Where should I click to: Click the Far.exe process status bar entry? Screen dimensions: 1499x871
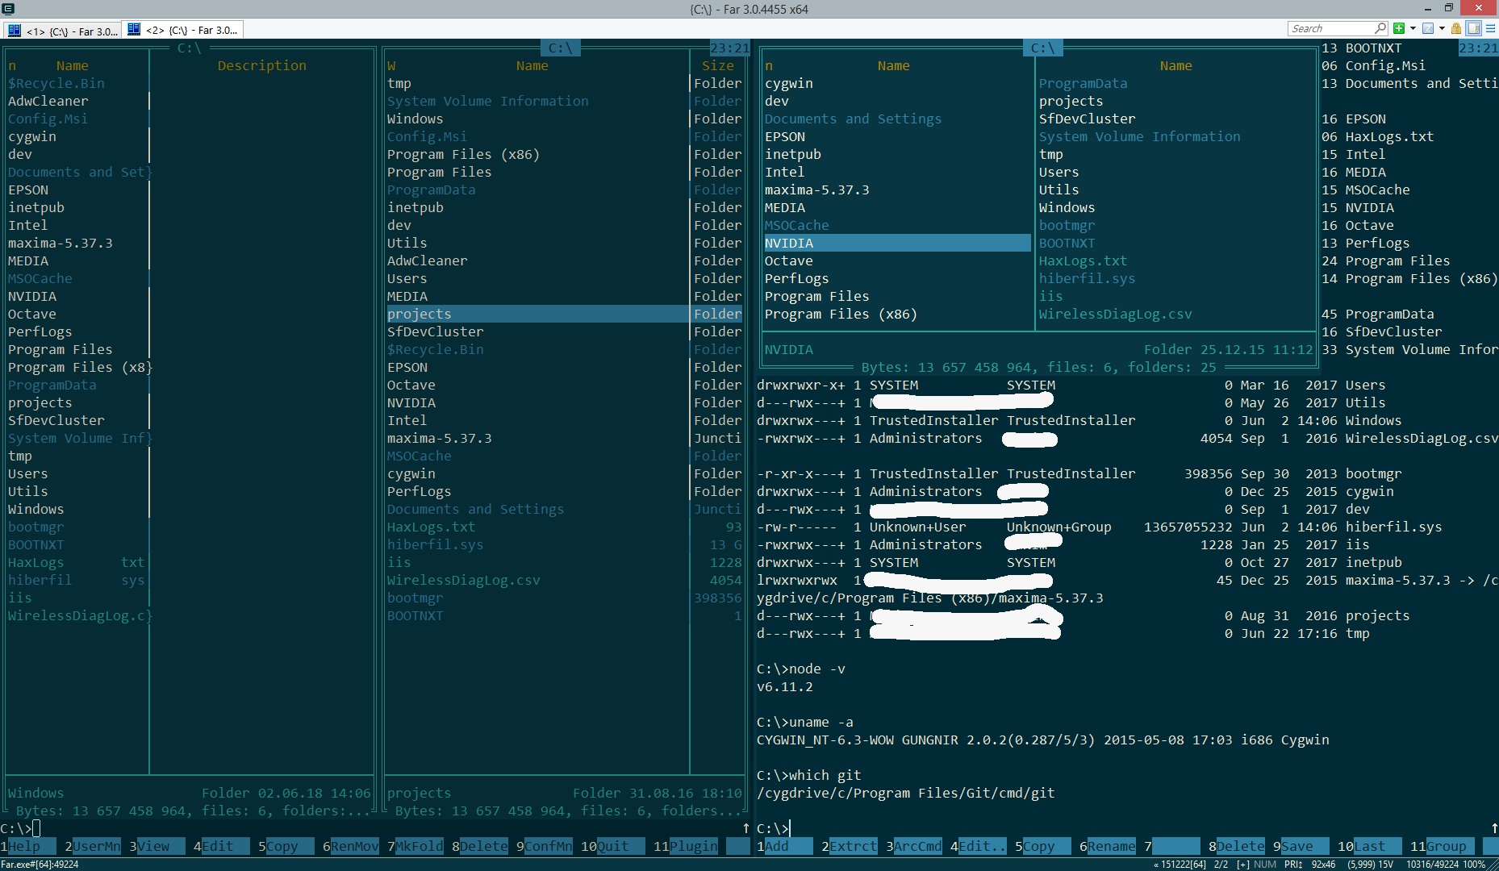pyautogui.click(x=40, y=864)
